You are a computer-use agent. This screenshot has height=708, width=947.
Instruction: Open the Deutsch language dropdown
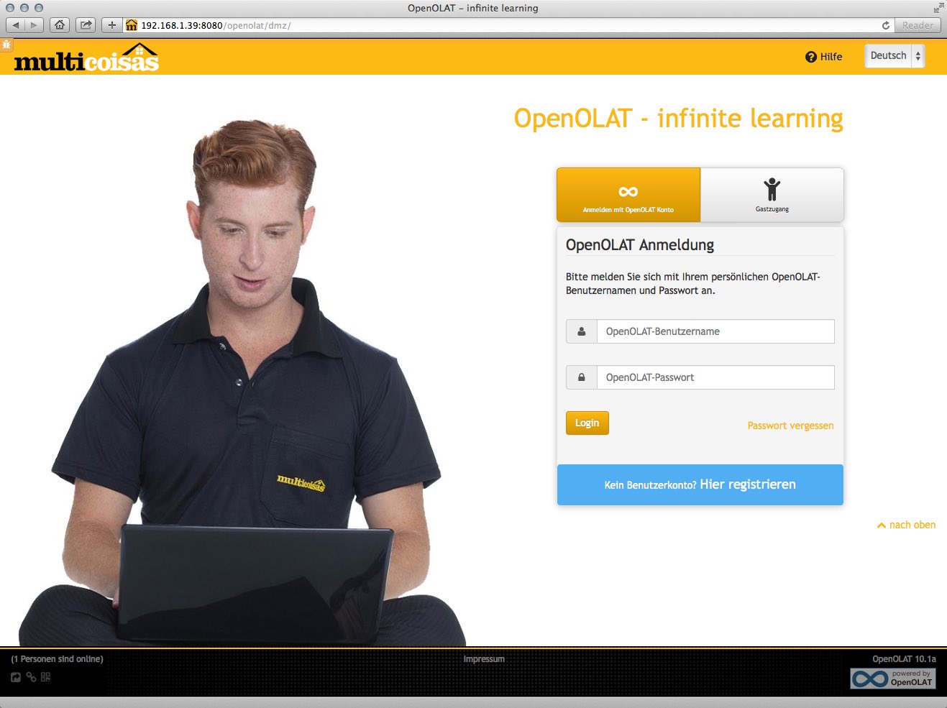(x=895, y=56)
